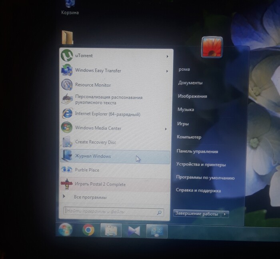Image resolution: width=280 pixels, height=259 pixels.
Task: Open Устройства и принтеры
Action: tap(201, 164)
